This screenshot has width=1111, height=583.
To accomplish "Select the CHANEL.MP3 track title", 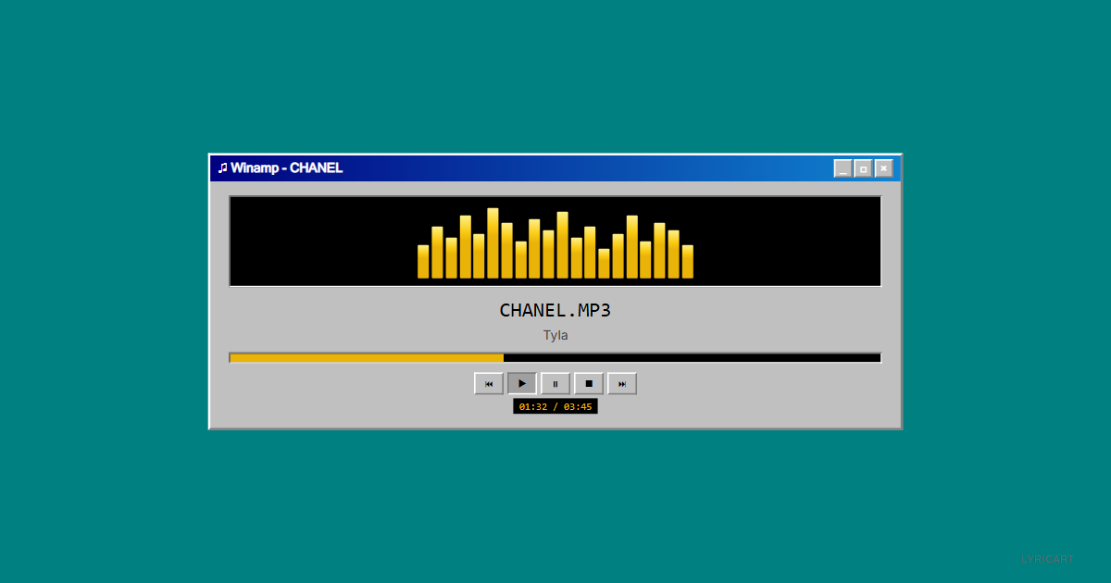I will coord(555,310).
